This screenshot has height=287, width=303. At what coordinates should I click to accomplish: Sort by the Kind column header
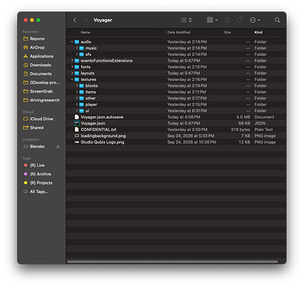(x=259, y=32)
